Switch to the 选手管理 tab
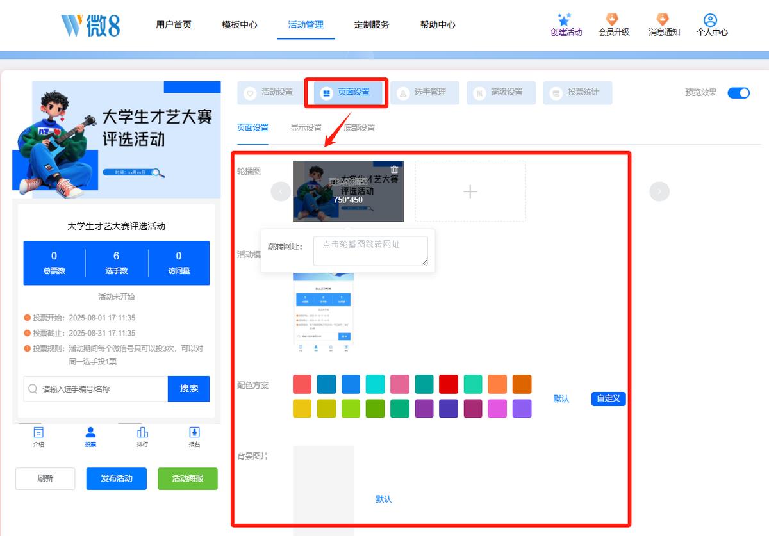The height and width of the screenshot is (536, 769). tap(424, 93)
